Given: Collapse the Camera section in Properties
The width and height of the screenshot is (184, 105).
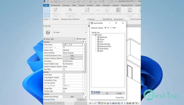Looking at the screenshot, I should tap(83, 94).
